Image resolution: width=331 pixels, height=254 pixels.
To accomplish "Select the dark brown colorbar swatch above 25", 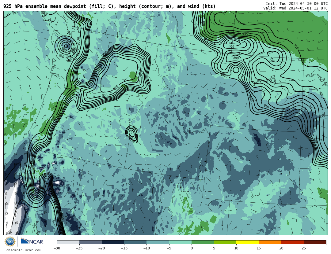I will pos(315,242).
